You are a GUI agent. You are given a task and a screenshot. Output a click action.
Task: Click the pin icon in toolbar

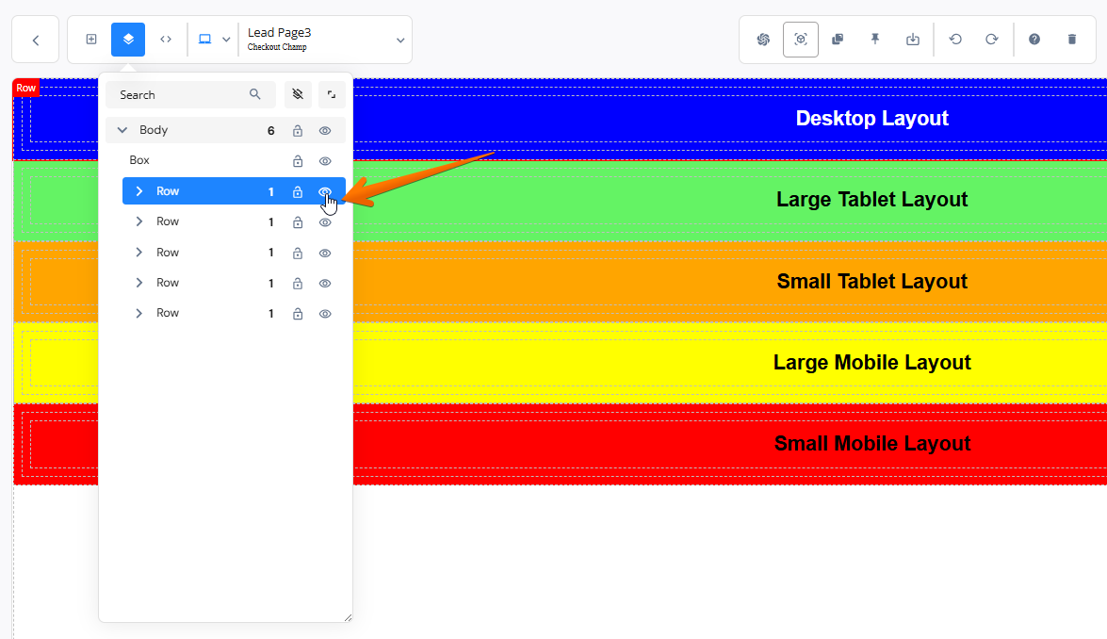tap(875, 40)
